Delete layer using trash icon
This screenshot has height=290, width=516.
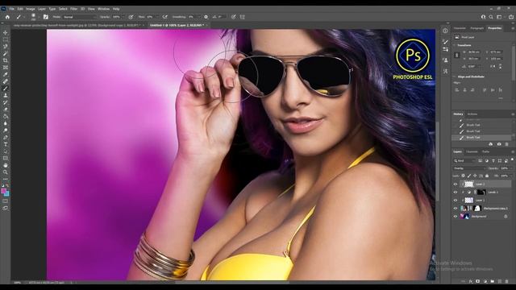point(507,281)
